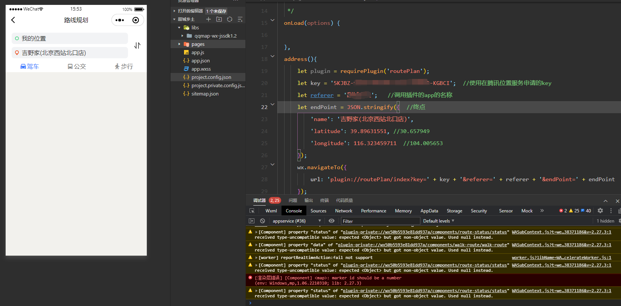Fold the address function at line 18
This screenshot has height=306, width=621.
pyautogui.click(x=272, y=56)
